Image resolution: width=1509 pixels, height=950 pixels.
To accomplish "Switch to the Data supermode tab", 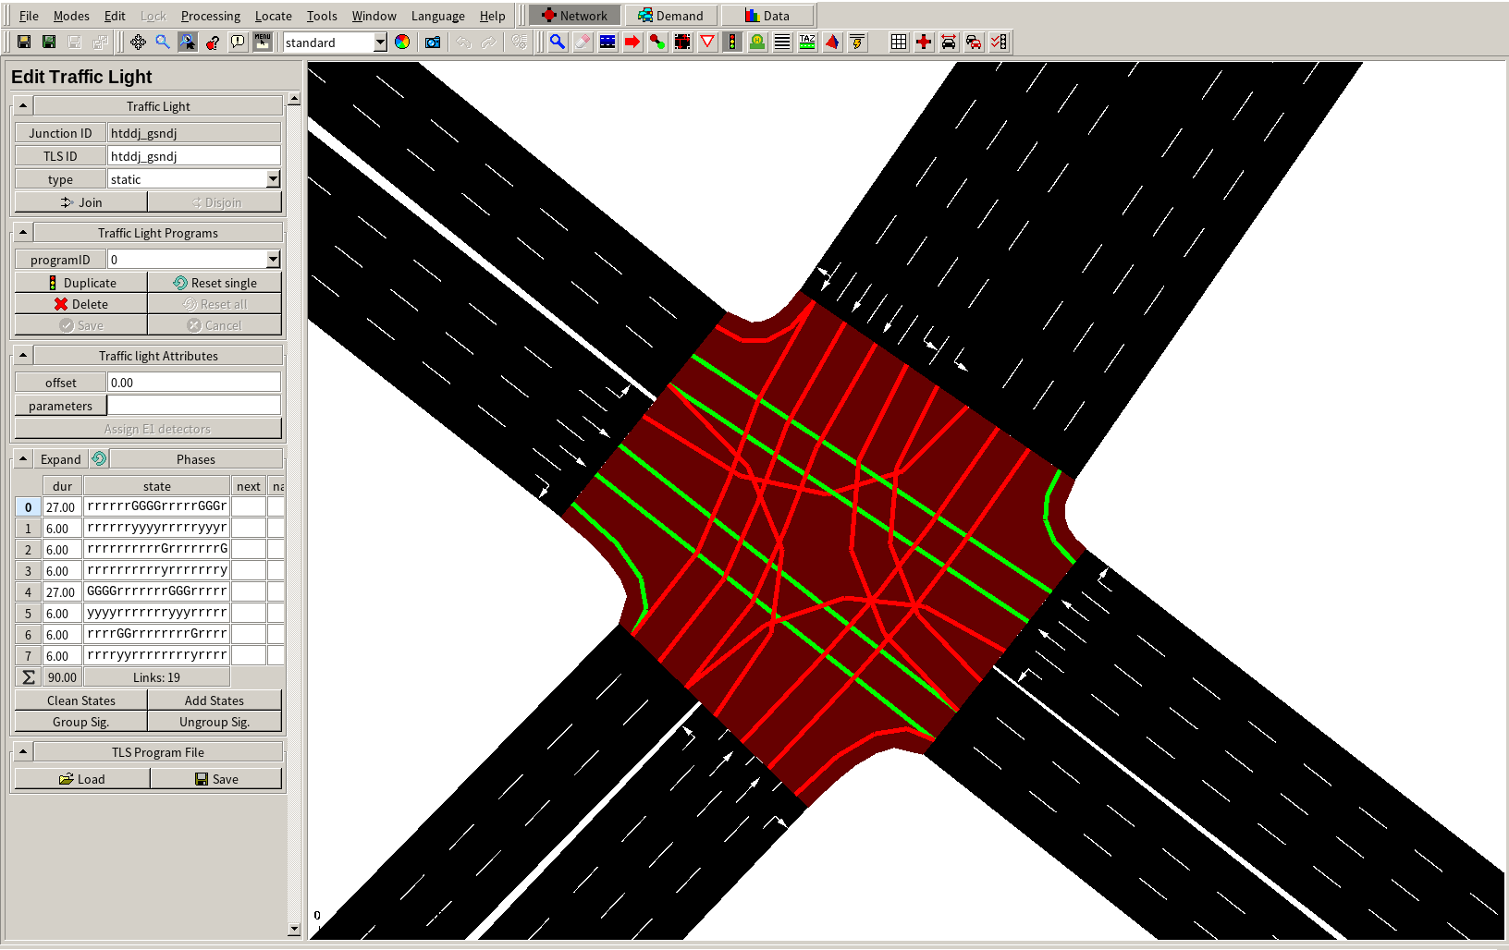I will (x=767, y=16).
